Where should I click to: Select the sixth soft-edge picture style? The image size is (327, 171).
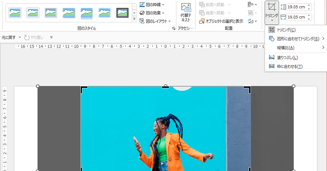pos(105,13)
